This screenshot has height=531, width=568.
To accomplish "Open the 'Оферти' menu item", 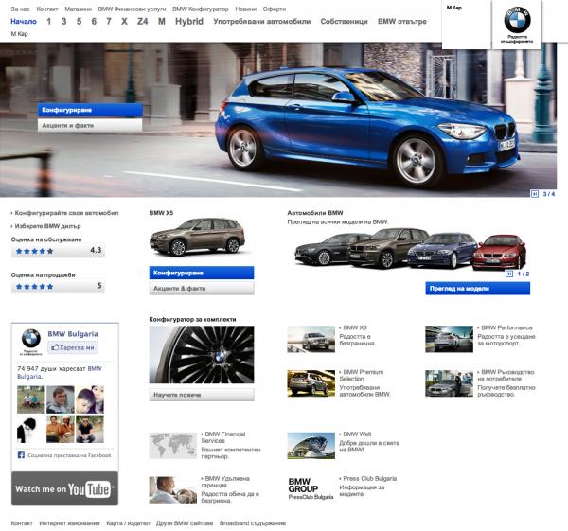I will [x=275, y=9].
